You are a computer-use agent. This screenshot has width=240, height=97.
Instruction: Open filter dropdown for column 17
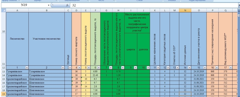click(x=231, y=68)
